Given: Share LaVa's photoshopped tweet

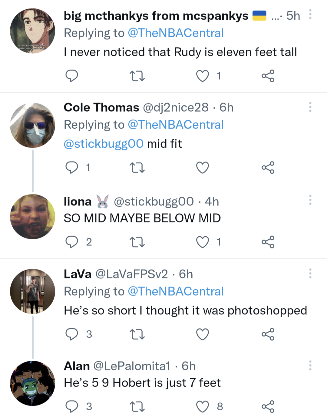Looking at the screenshot, I should coord(268,334).
